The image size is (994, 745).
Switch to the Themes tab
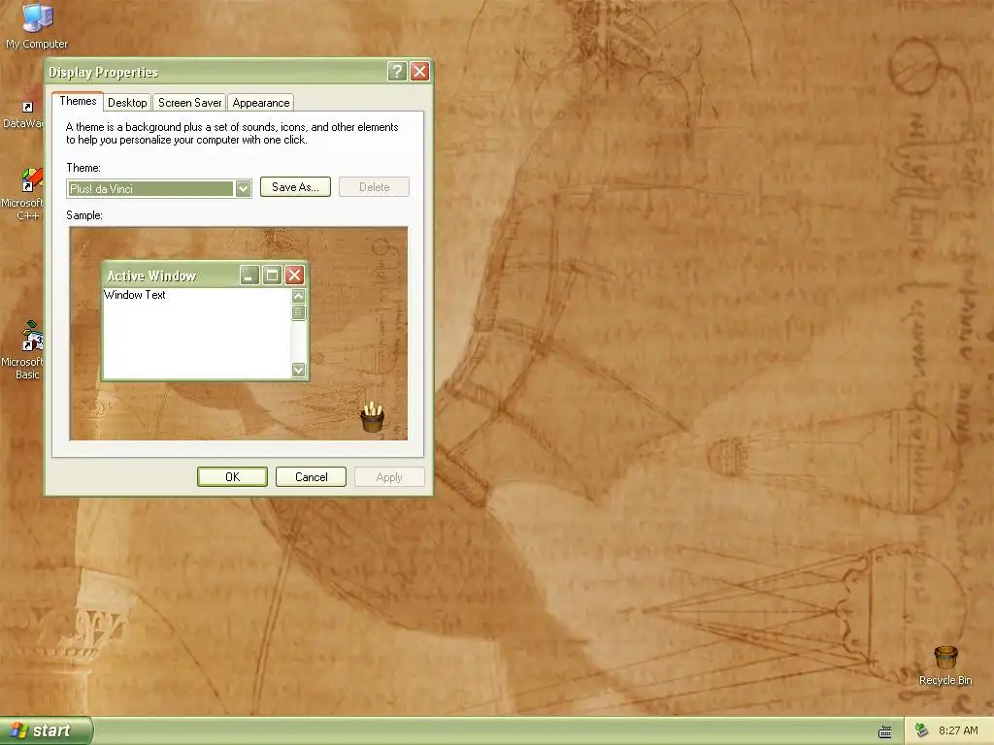[x=78, y=101]
